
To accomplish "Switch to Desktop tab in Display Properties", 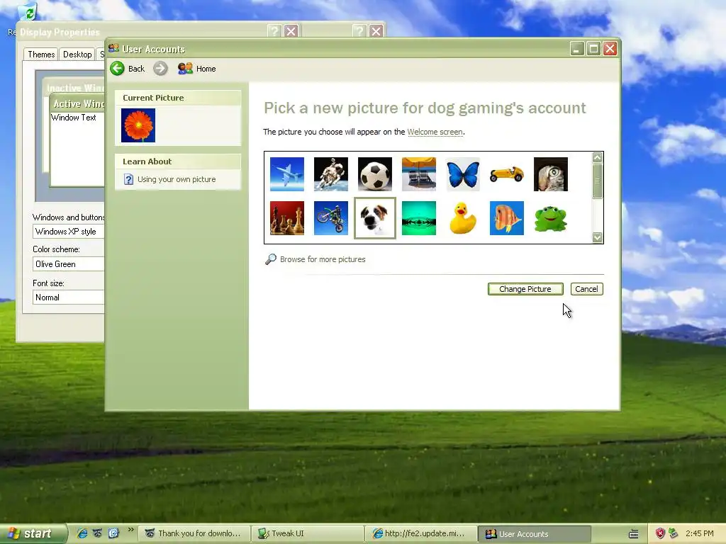I will click(x=77, y=55).
